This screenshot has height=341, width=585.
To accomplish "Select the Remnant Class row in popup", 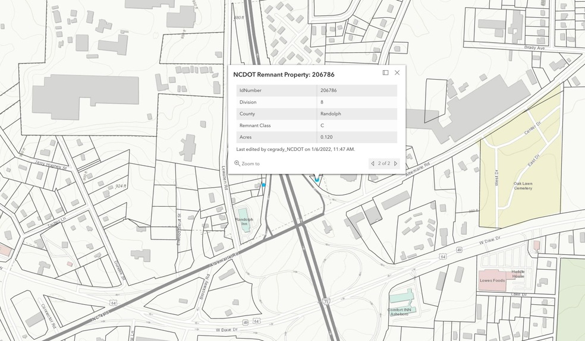I will 316,125.
